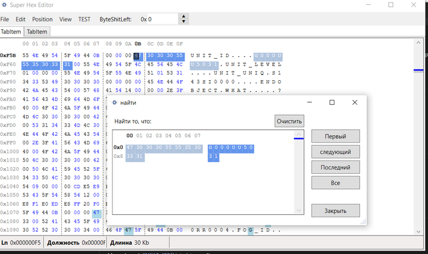Screen dimensions: 428x254
Task: Click the Все button
Action: pyautogui.click(x=335, y=182)
